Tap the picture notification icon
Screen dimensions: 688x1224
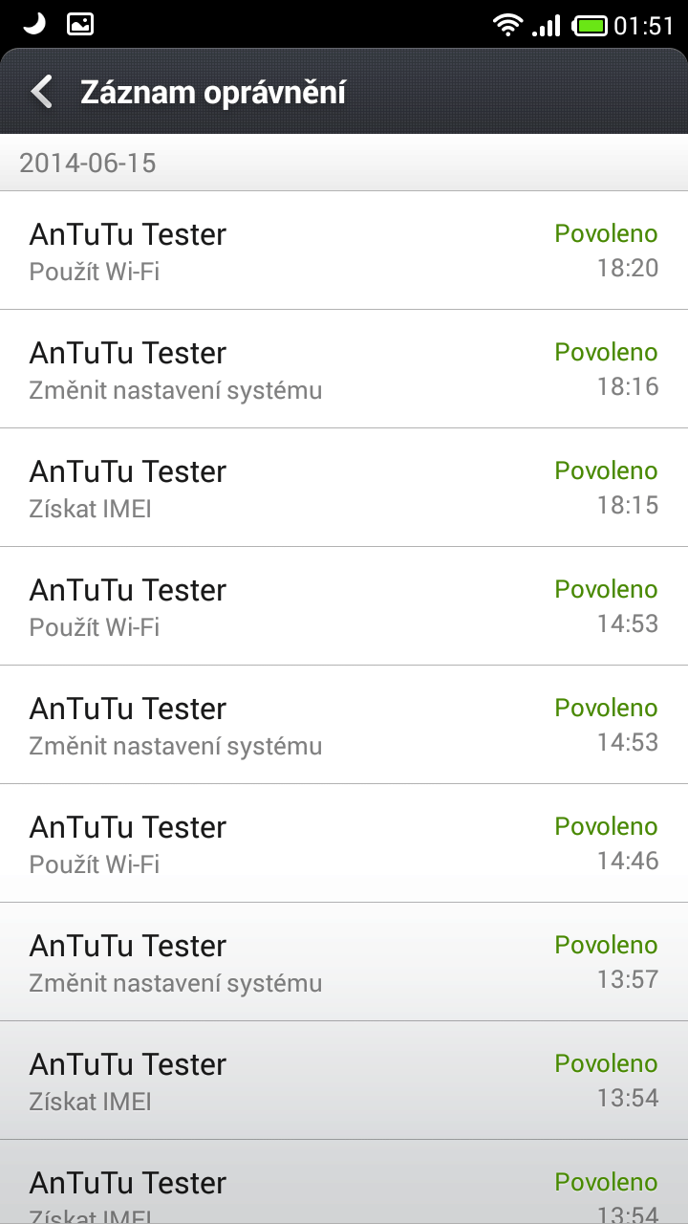80,25
